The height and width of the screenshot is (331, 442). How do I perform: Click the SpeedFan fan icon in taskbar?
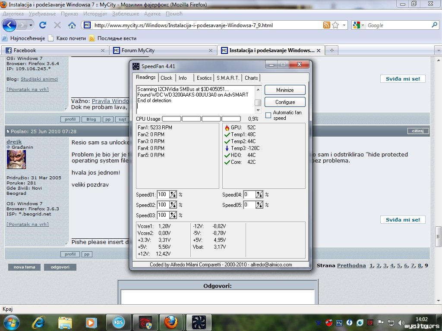tap(199, 322)
